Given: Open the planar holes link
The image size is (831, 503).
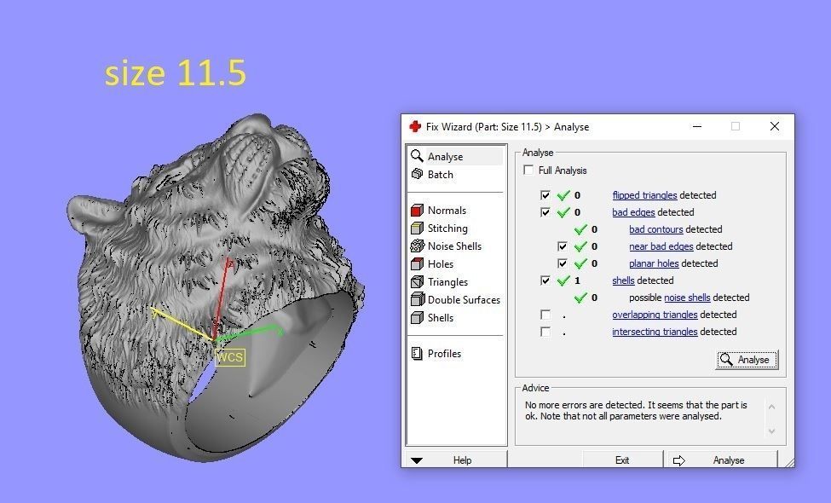Looking at the screenshot, I should [x=654, y=263].
